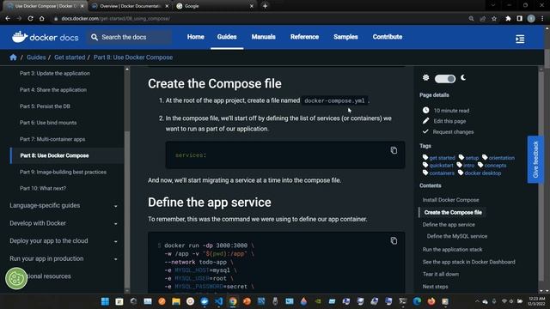Open Chrome three-dot menu
550x309 pixels.
click(x=542, y=19)
